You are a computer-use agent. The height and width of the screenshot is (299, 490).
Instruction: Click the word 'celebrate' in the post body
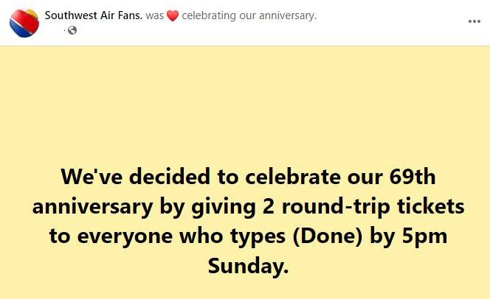click(x=293, y=177)
